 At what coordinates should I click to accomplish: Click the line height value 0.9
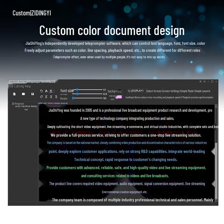105,94
